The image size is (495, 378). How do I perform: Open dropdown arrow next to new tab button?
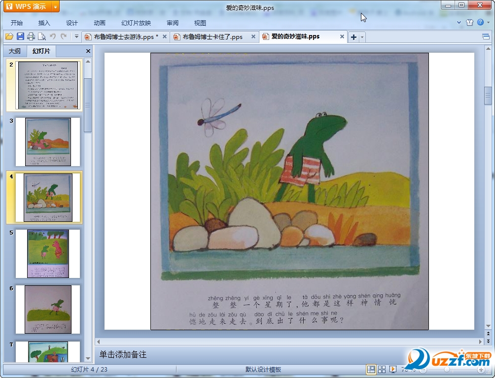362,37
